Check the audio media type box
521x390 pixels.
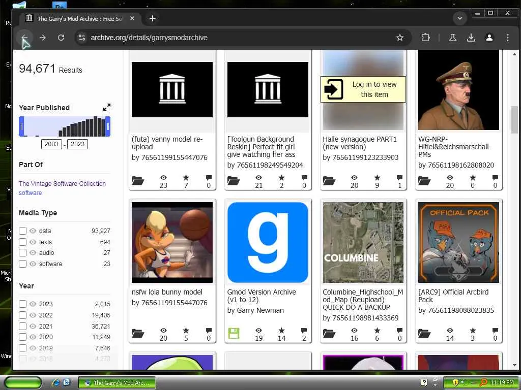click(22, 253)
